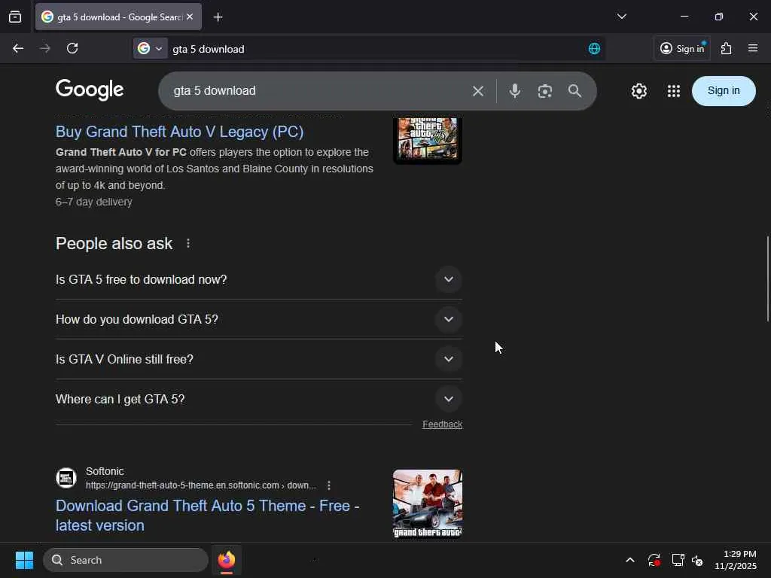Expand Is GTA V Online still free
Screen dimensions: 771x578
pyautogui.click(x=259, y=359)
